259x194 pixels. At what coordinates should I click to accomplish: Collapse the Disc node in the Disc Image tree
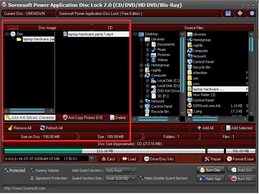[x=7, y=34]
